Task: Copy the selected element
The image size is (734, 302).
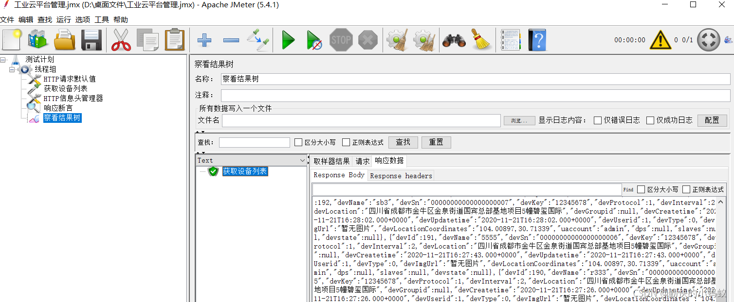Action: point(147,40)
